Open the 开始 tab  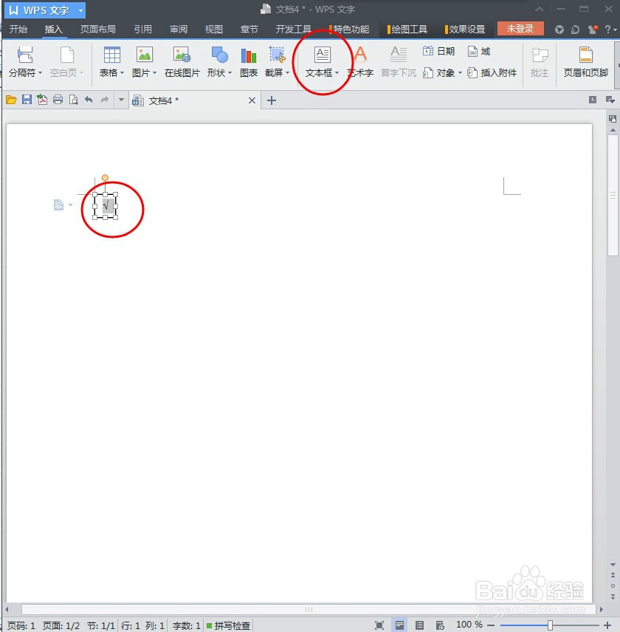(x=18, y=30)
